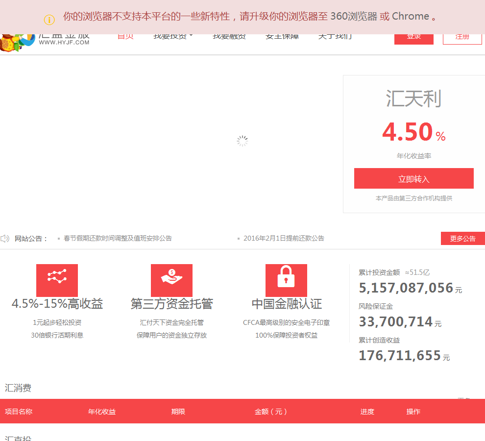Click the 立即转入 button
The height and width of the screenshot is (441, 485).
pos(413,178)
